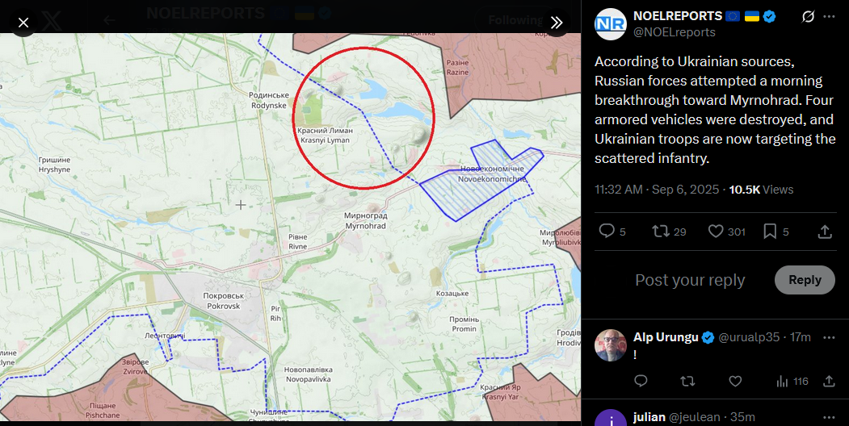849x426 pixels.
Task: Open the Alp Urungu name link
Action: click(666, 337)
